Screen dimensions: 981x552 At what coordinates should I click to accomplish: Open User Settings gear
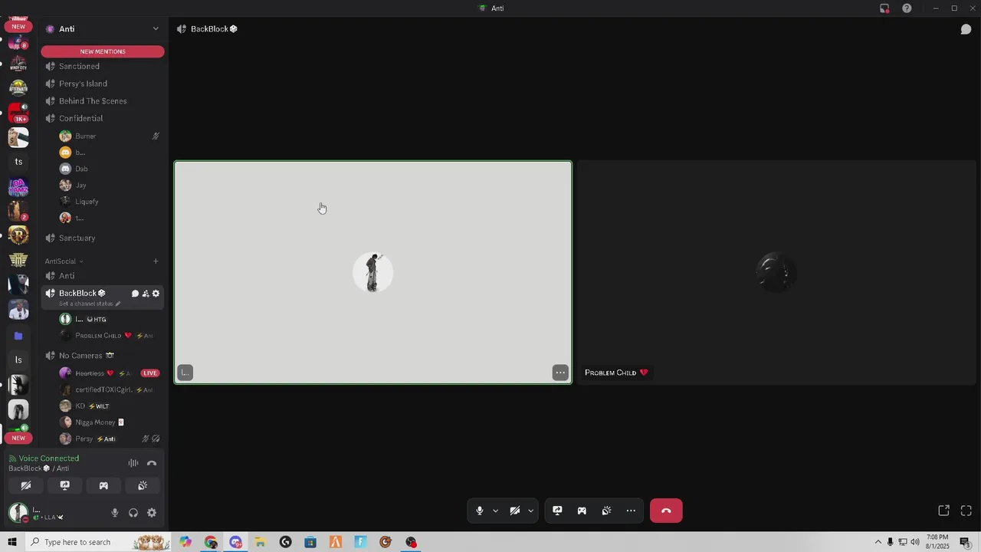coord(152,513)
